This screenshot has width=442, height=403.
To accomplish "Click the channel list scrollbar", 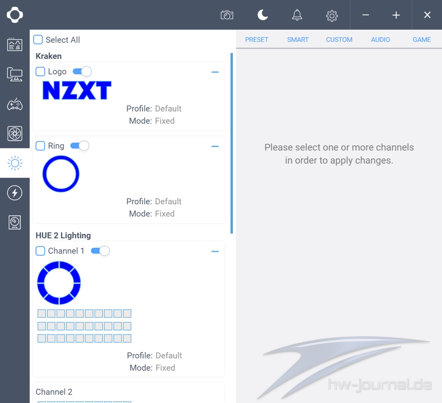I will point(232,143).
